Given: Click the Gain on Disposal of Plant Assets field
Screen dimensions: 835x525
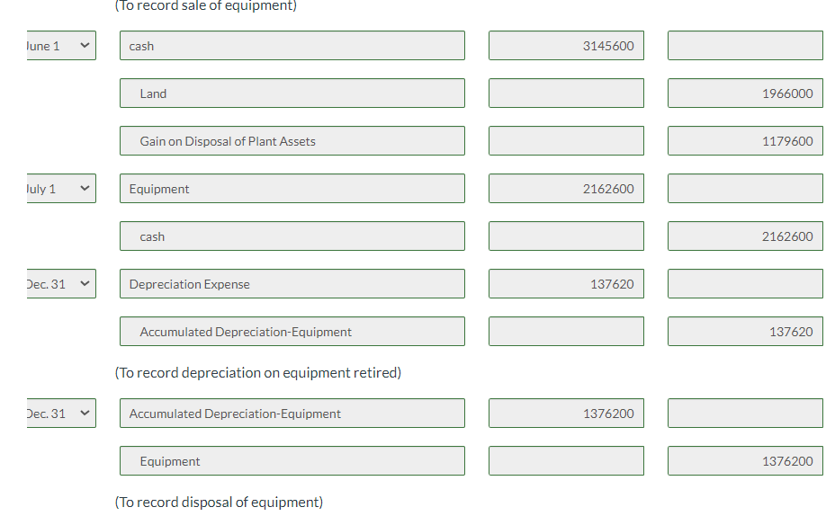Looking at the screenshot, I should tap(292, 140).
